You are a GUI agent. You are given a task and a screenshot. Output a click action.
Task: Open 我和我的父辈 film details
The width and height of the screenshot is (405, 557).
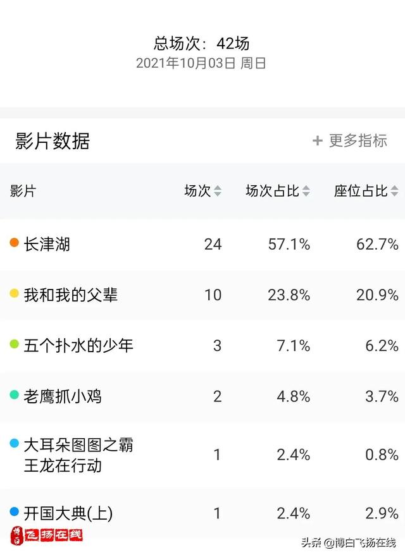(70, 295)
